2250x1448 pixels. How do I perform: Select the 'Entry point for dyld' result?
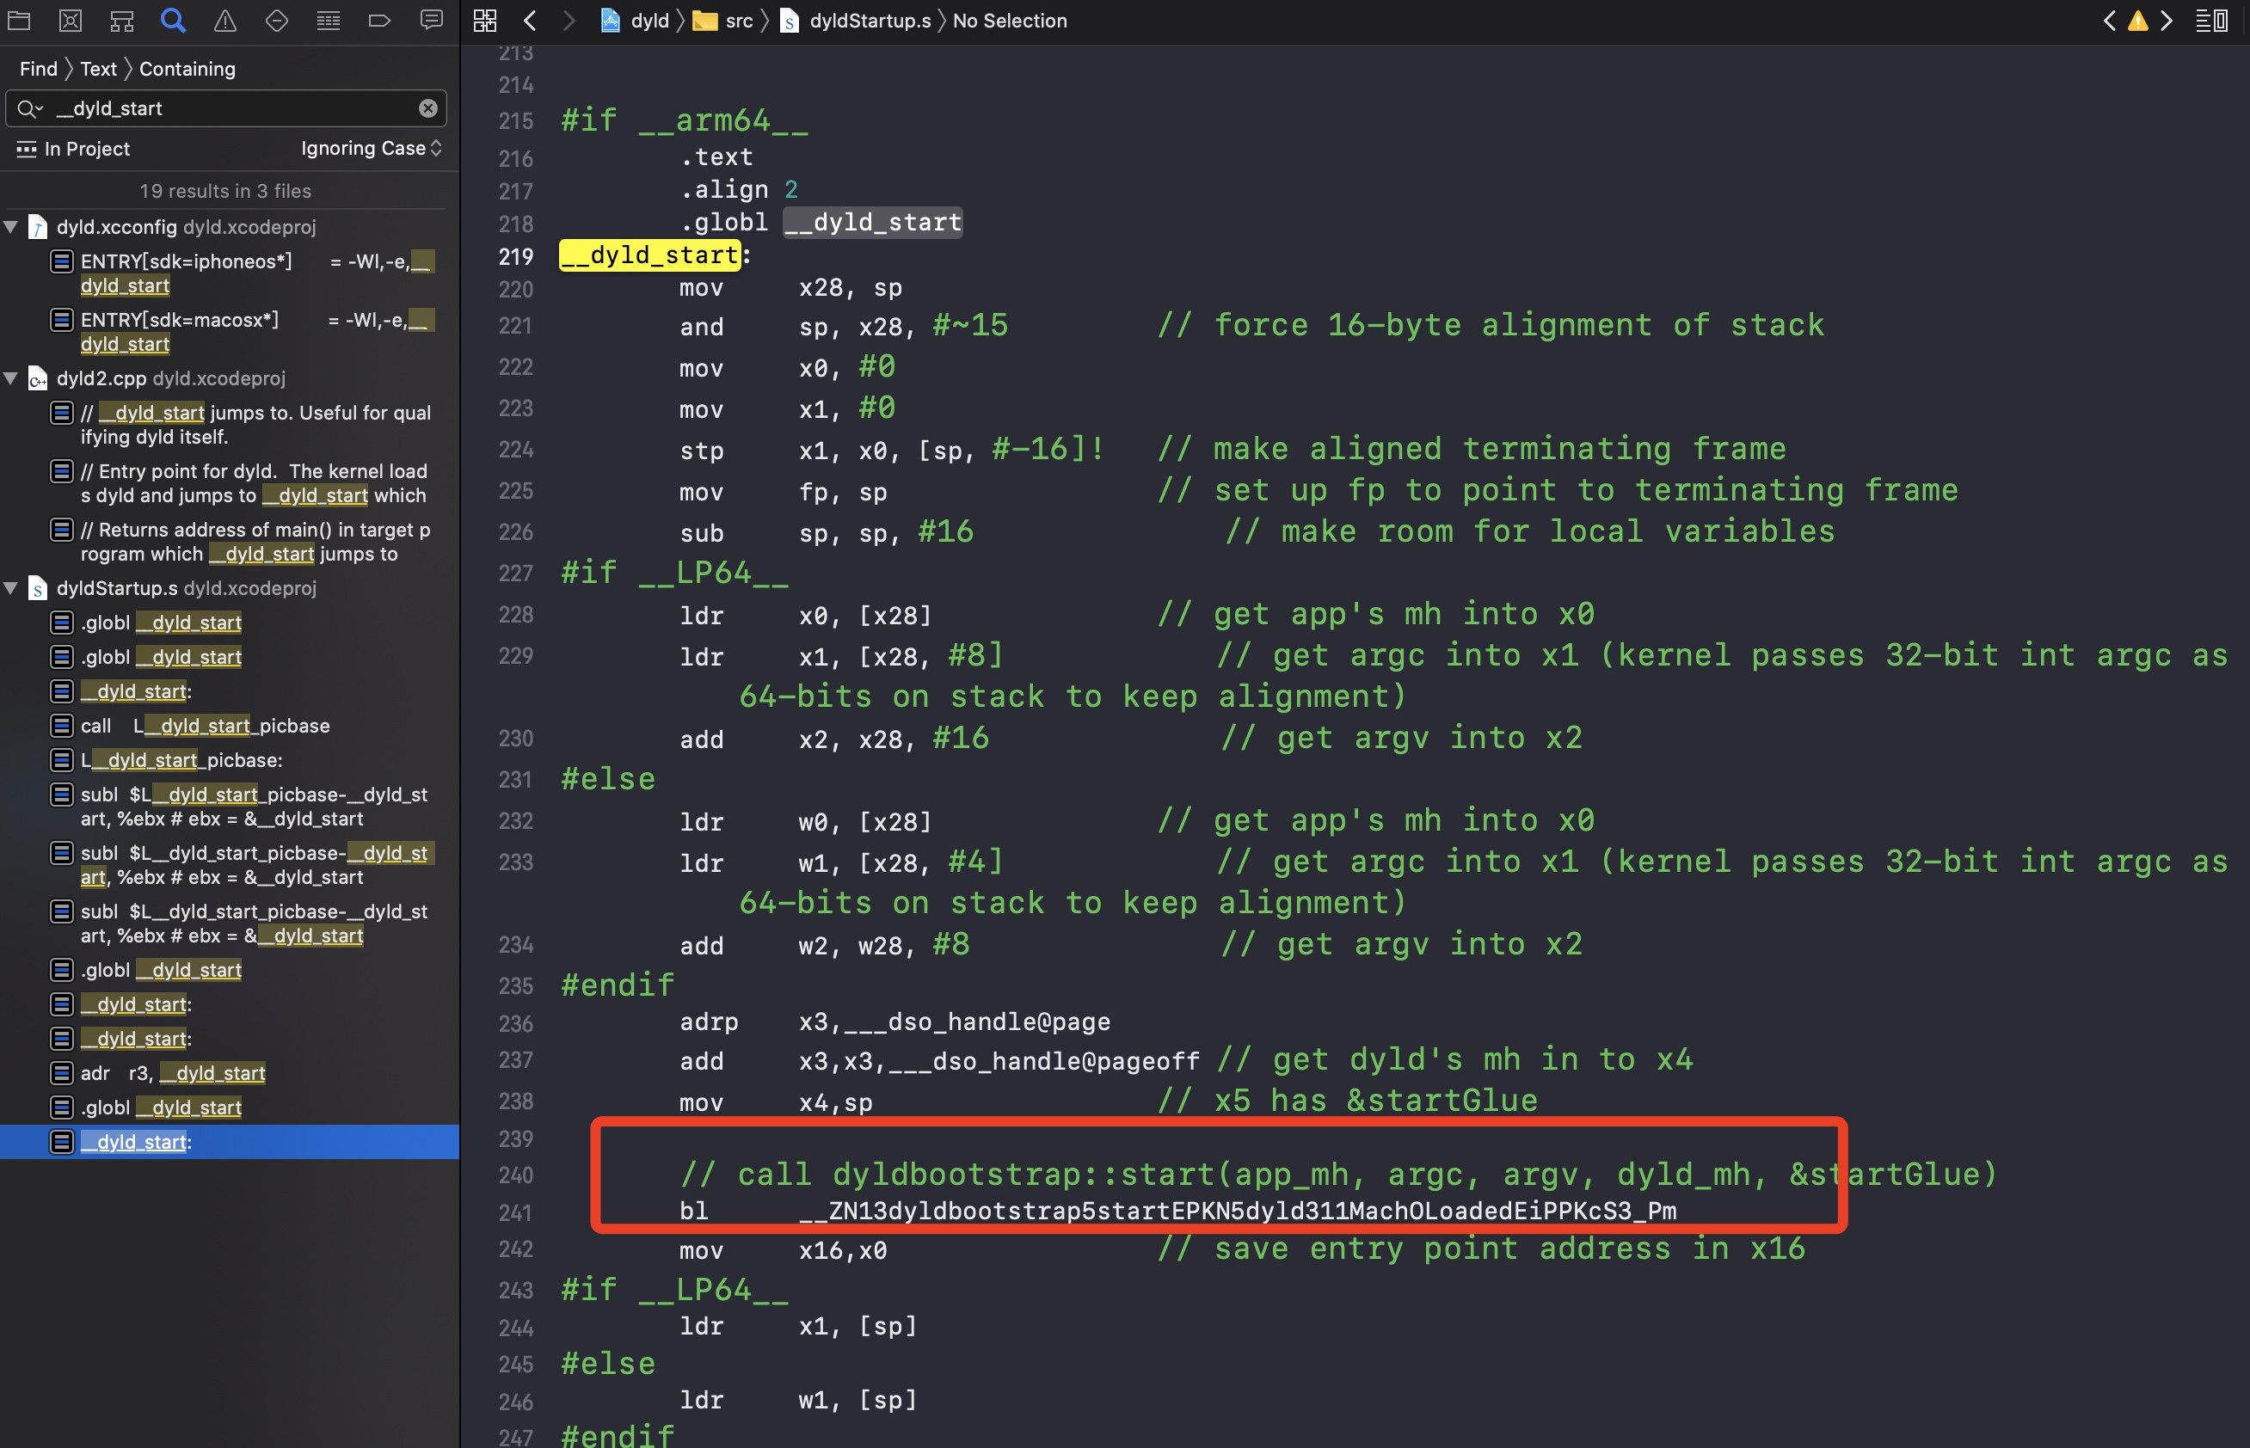coord(230,483)
